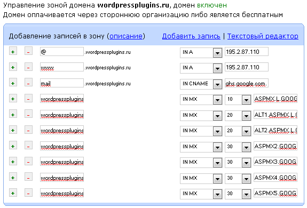
Task: Click the minus icon on the ASPMX3.GOOG row
Action: pos(28,162)
